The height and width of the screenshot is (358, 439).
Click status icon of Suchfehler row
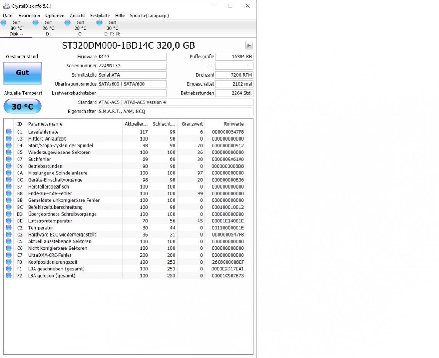click(9, 159)
